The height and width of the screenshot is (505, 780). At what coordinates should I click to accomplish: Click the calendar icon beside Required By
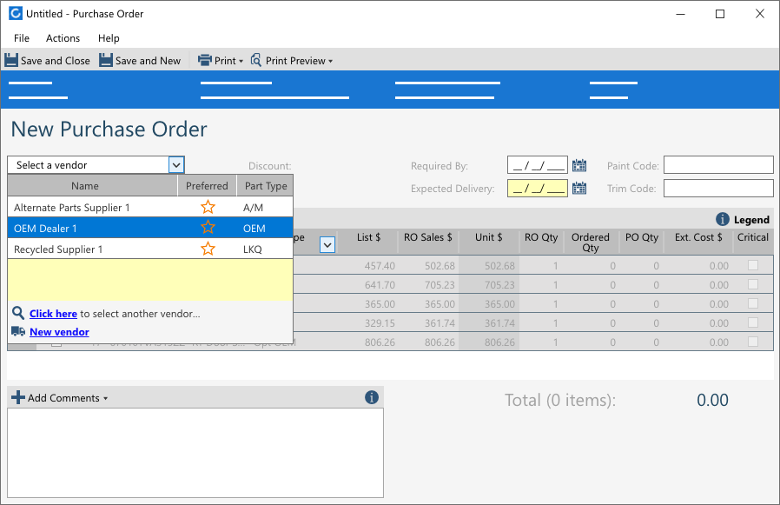pos(579,164)
